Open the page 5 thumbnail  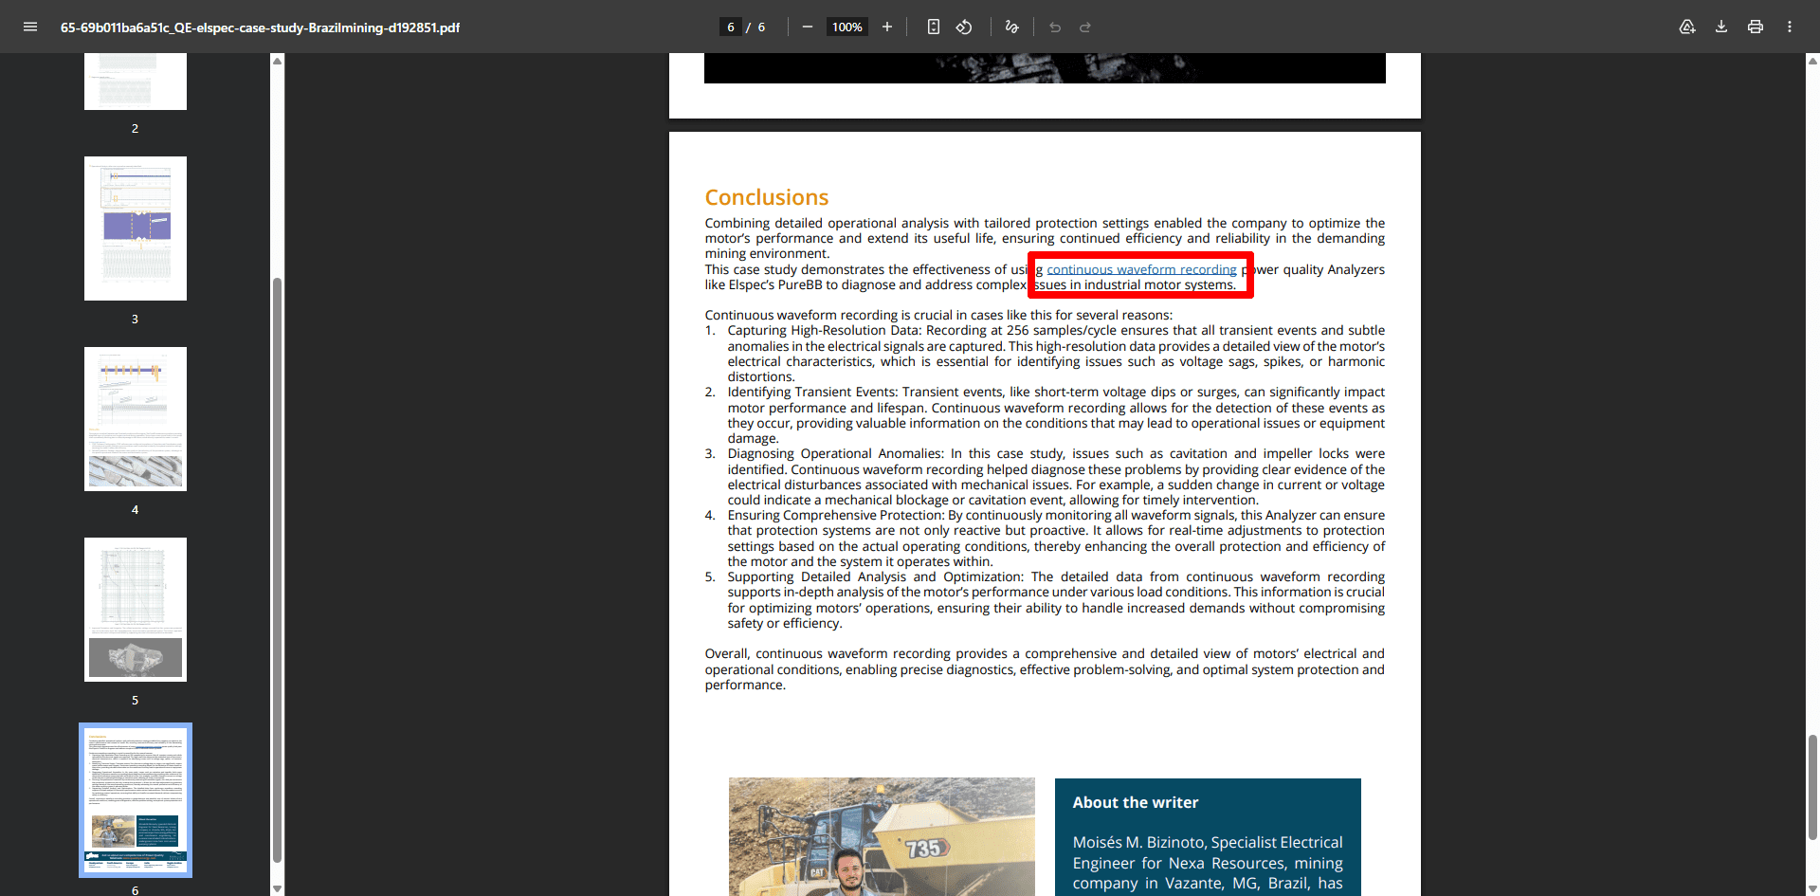(136, 610)
